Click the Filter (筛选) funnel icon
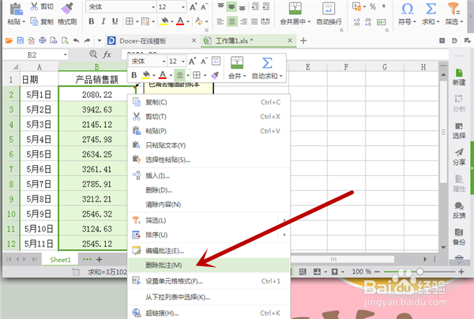Viewport: 474px width, 319px height. (453, 9)
